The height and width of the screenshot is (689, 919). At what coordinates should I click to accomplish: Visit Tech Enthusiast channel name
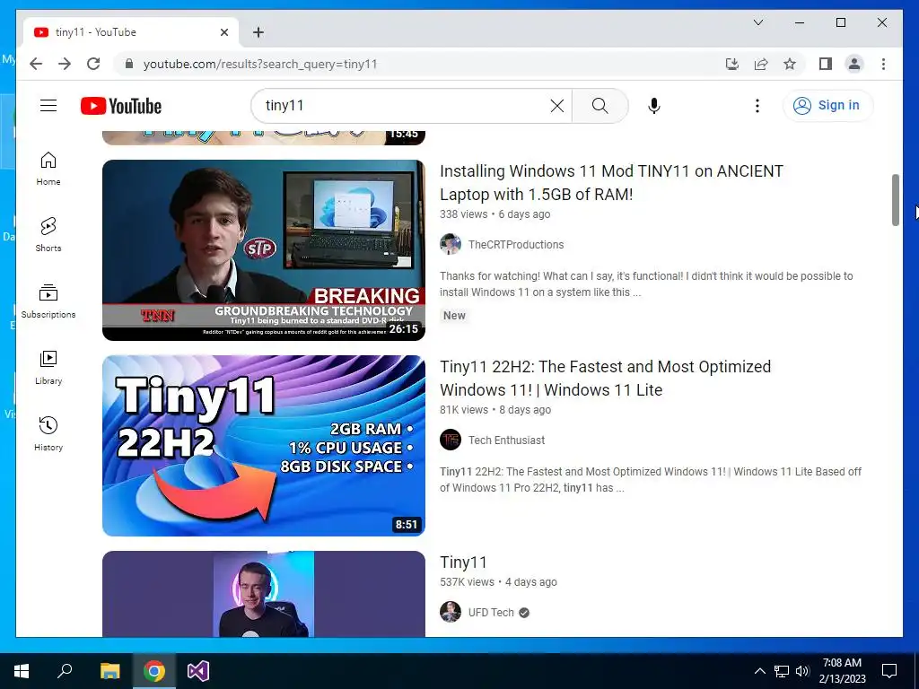tap(506, 440)
